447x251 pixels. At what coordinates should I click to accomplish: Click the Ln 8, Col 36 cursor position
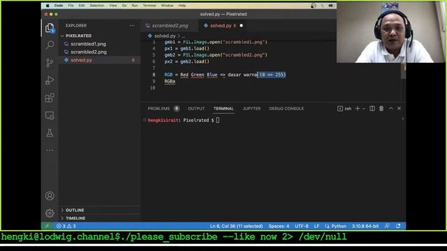click(x=236, y=226)
